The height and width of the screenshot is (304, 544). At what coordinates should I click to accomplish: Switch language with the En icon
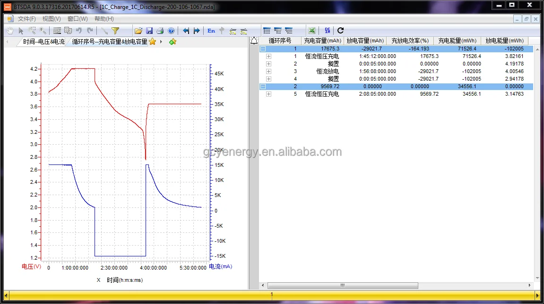(211, 31)
